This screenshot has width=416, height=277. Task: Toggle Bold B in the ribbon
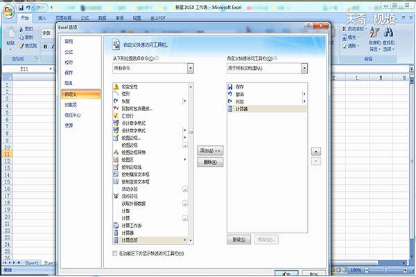coord(45,46)
